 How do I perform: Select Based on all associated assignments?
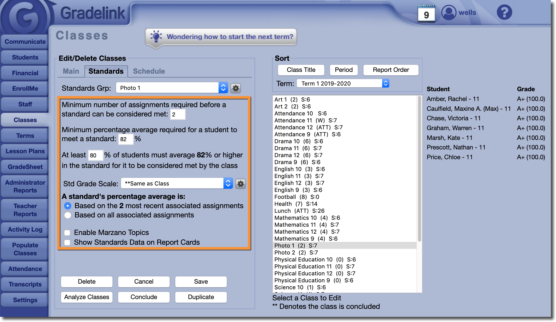68,215
